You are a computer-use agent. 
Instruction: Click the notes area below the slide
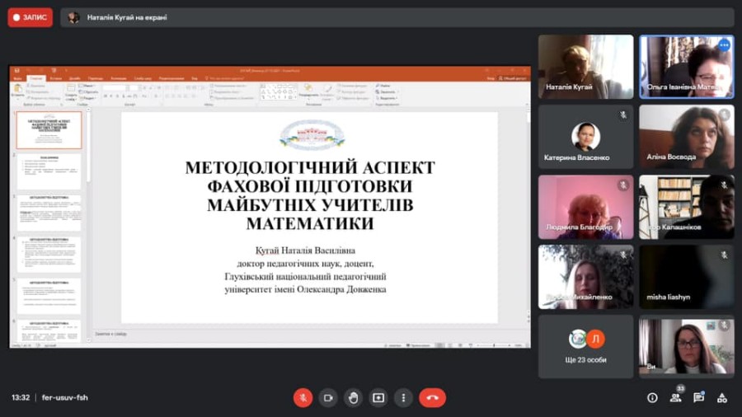pos(309,334)
